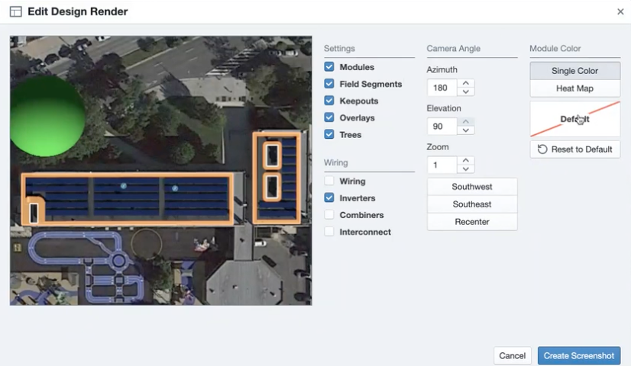
Task: Toggle the Overlays checkbox
Action: tap(328, 117)
